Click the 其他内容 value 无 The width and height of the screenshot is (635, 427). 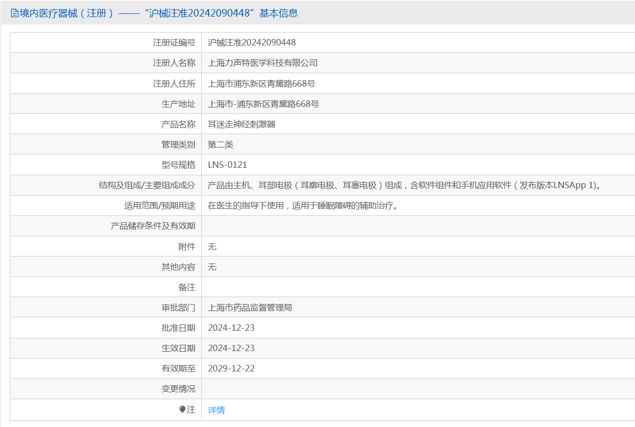212,267
